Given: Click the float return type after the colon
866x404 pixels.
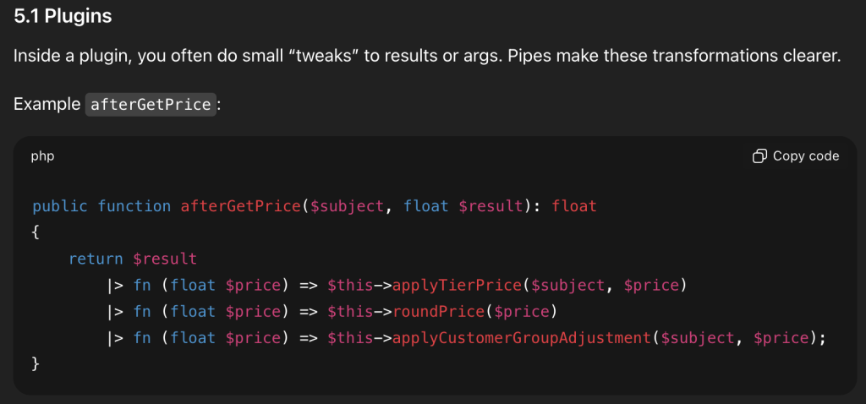Looking at the screenshot, I should pos(573,206).
